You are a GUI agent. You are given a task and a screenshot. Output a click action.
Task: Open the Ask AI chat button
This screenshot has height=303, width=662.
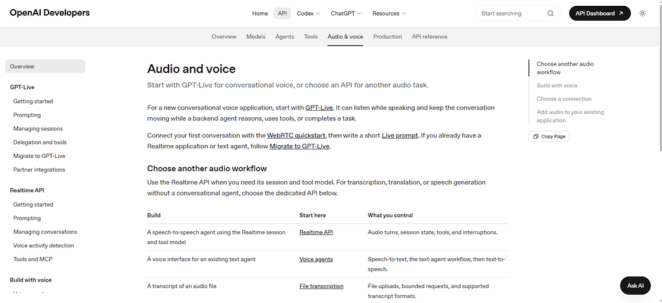pos(635,286)
